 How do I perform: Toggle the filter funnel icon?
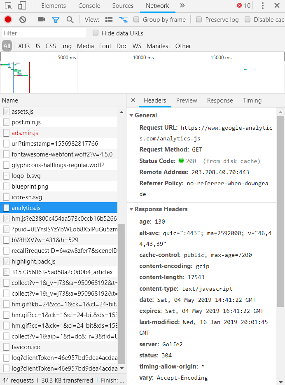click(x=56, y=20)
